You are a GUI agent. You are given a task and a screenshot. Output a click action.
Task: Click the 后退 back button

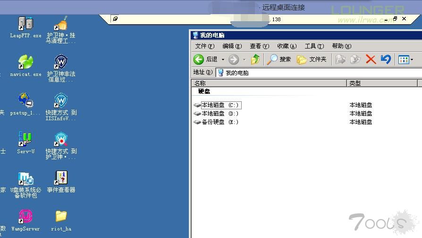[x=206, y=59]
